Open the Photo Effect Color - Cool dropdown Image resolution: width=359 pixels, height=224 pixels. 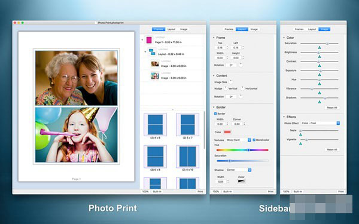point(320,123)
